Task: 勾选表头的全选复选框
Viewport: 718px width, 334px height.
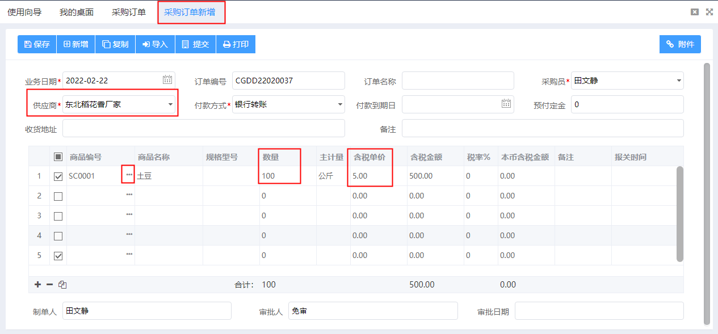Action: (58, 156)
